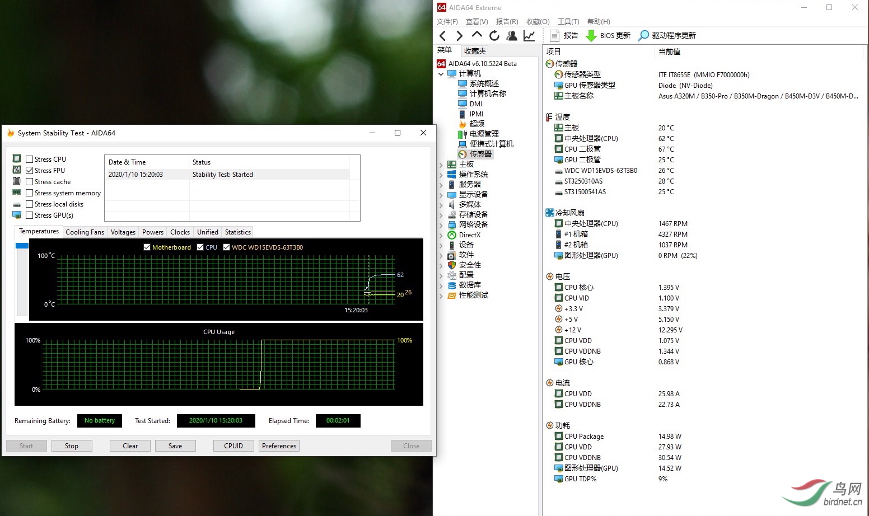Click the Back navigation arrow in the toolbar
869x516 pixels.
pos(442,35)
